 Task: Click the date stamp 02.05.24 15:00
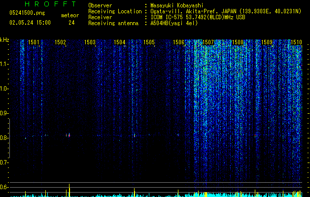(30, 23)
